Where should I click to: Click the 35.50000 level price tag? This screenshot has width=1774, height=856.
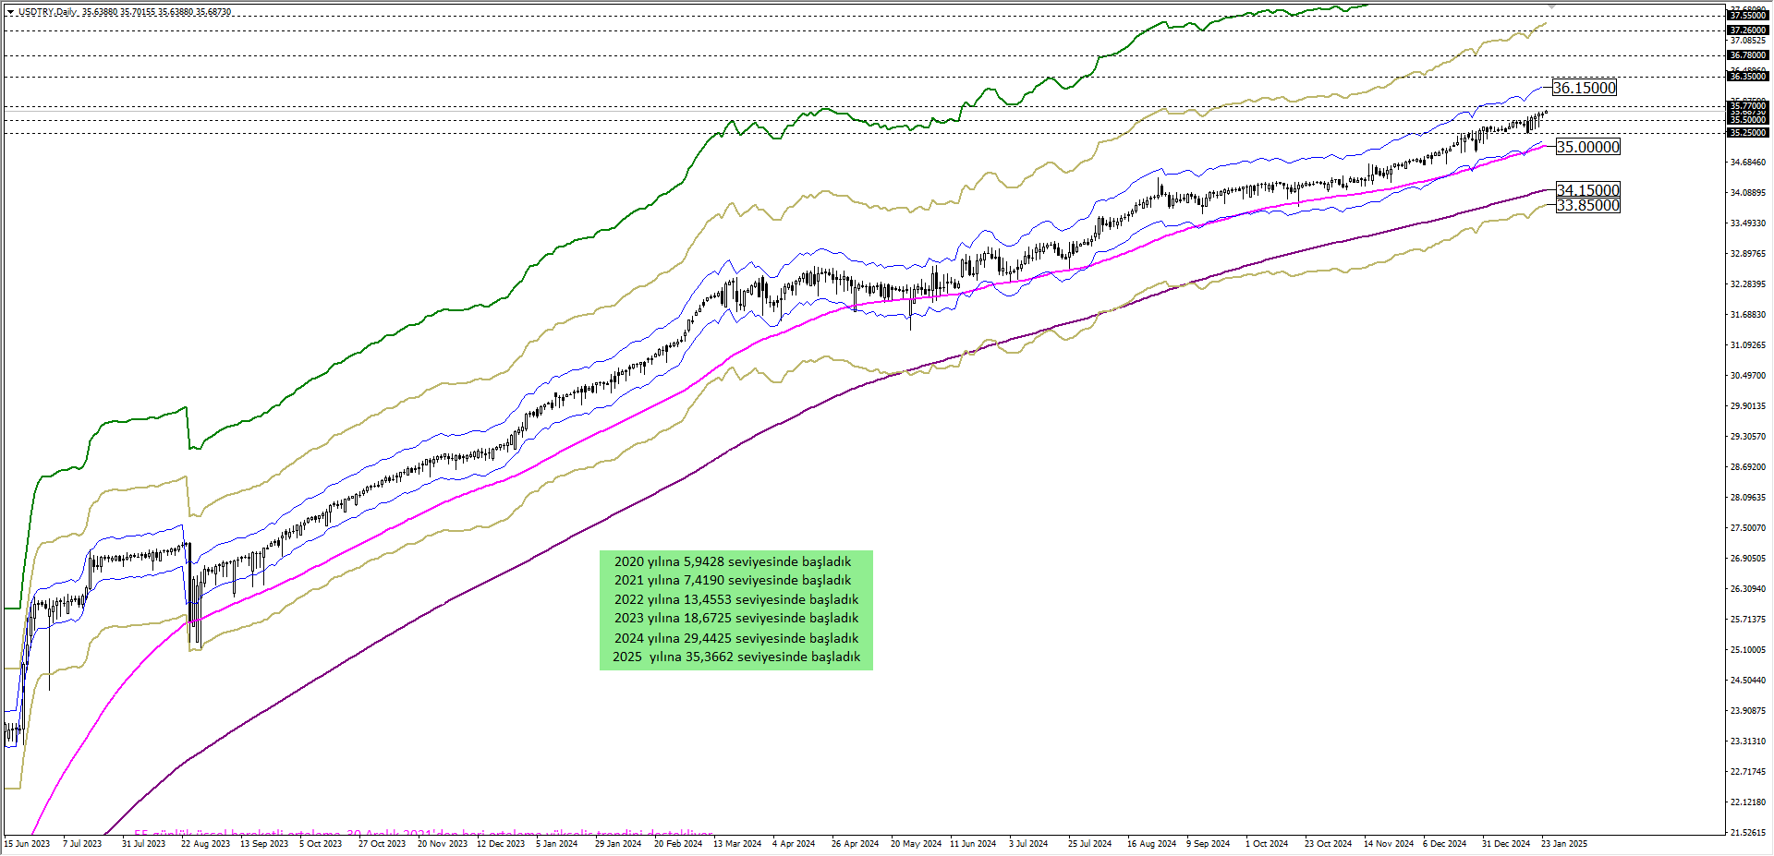tap(1748, 120)
